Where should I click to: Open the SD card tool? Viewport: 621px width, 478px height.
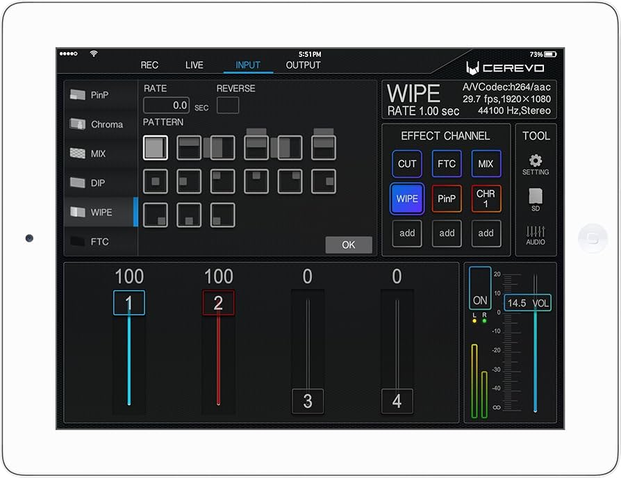pos(536,199)
